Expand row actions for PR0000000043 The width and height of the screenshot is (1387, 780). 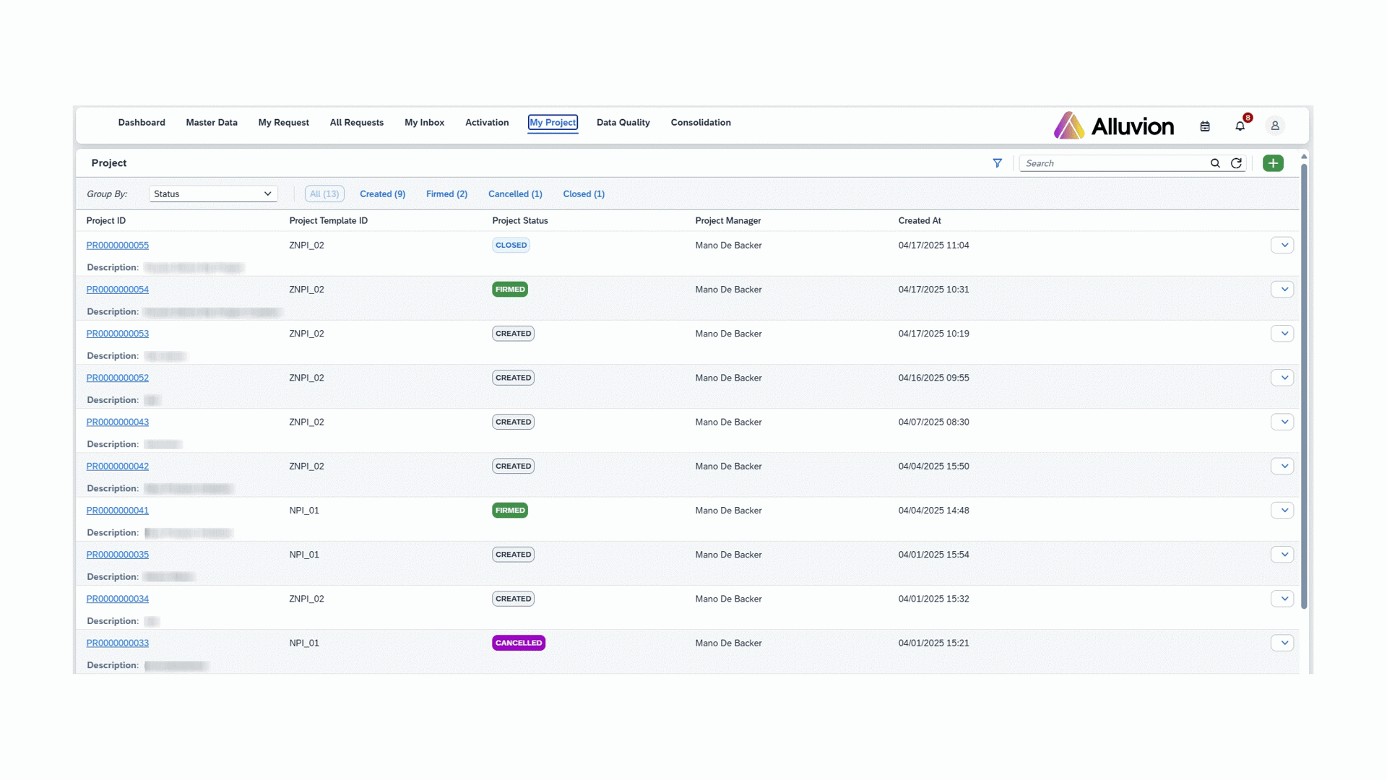(1282, 422)
